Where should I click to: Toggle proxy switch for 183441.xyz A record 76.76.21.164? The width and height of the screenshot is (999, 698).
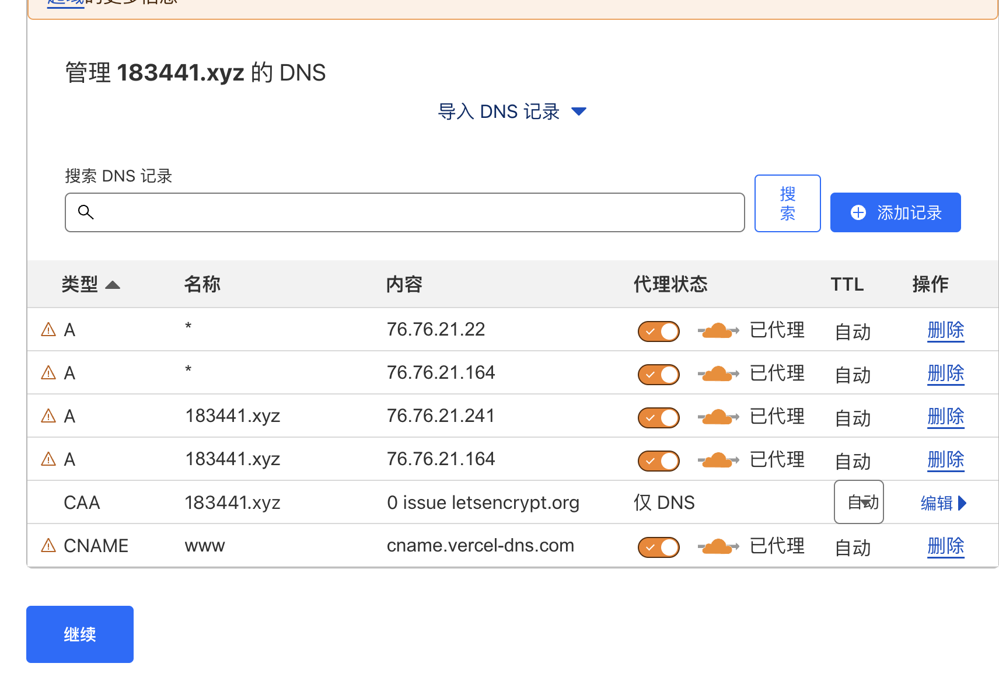[x=659, y=461]
